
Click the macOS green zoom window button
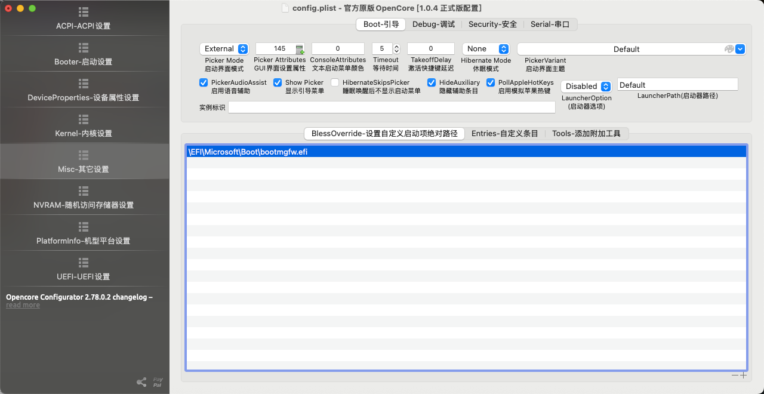click(32, 8)
